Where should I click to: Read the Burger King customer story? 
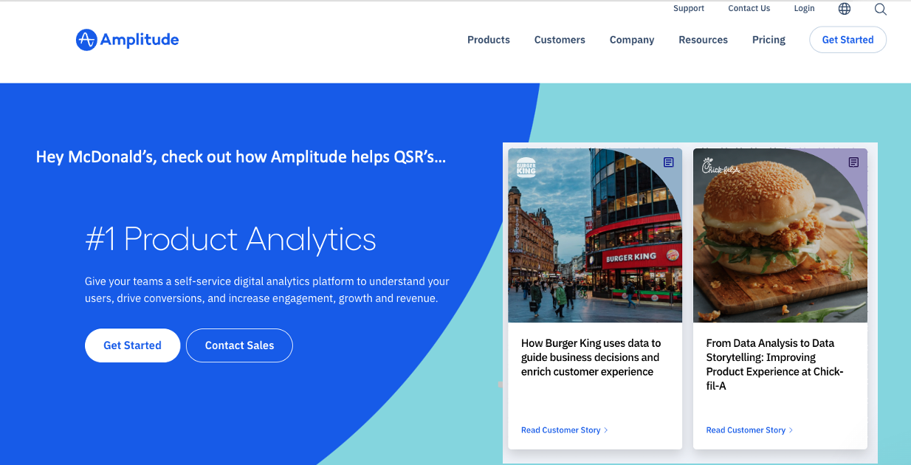tap(561, 430)
